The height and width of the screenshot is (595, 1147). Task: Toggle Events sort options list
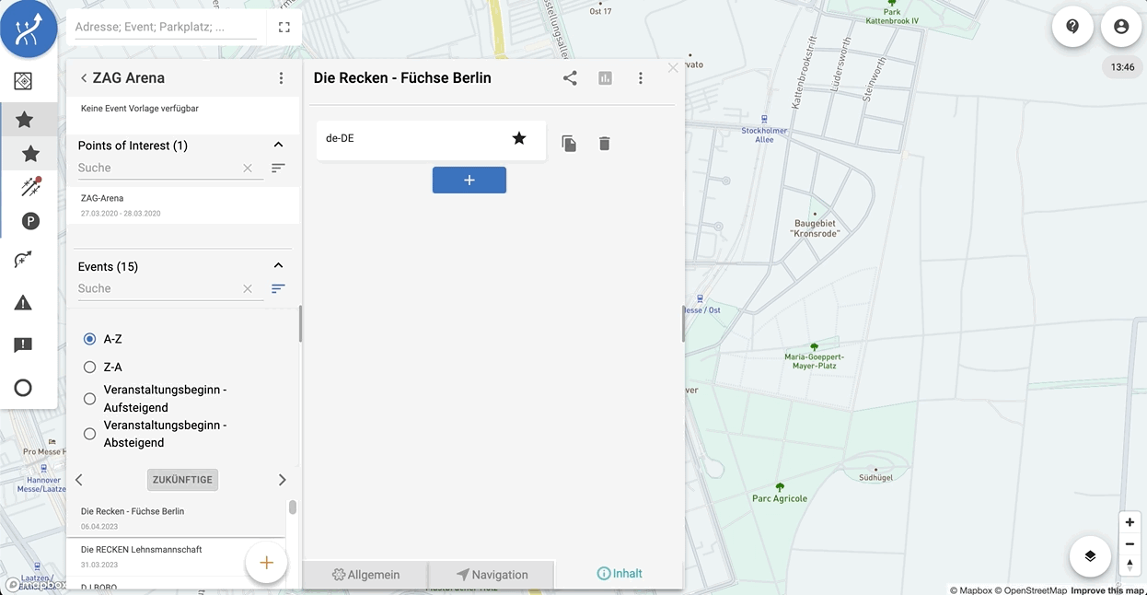point(278,289)
